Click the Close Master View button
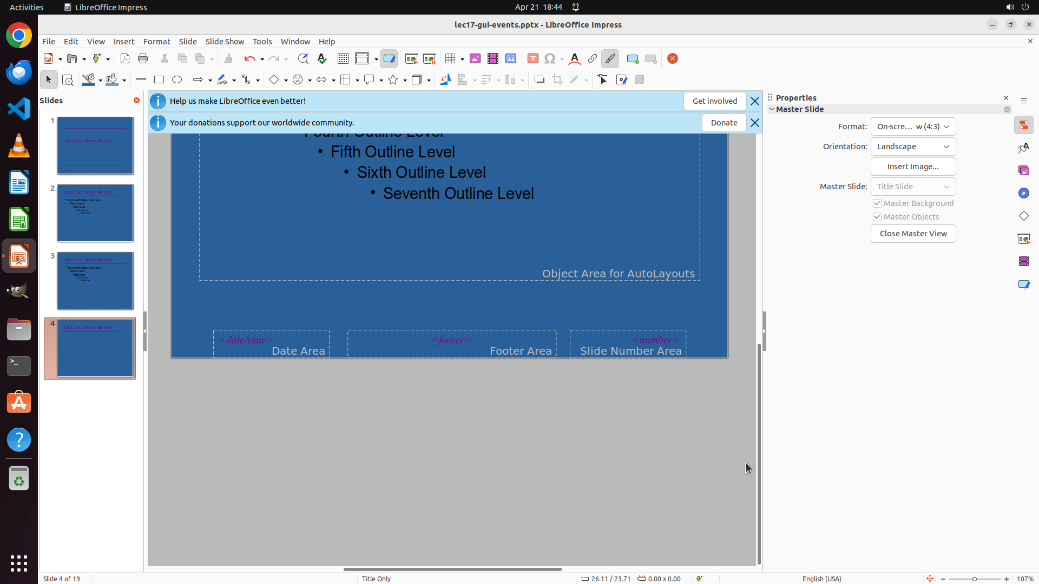 click(913, 234)
